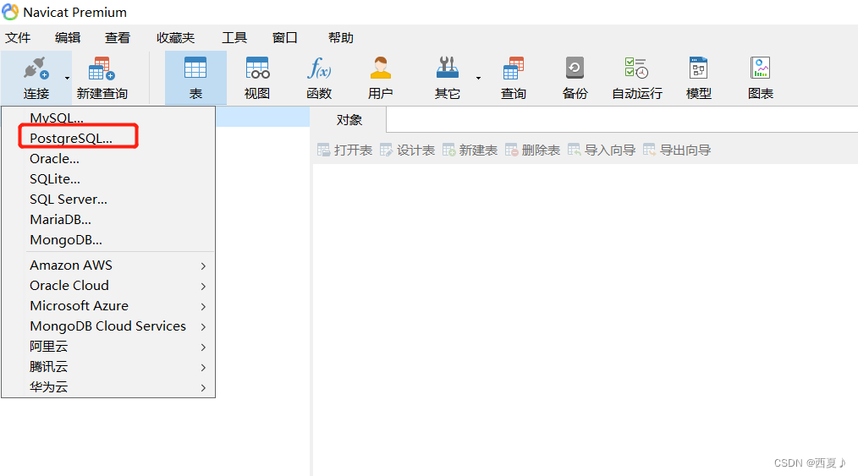Click the 模型 model toolbar icon
Image resolution: width=858 pixels, height=476 pixels.
click(x=699, y=68)
